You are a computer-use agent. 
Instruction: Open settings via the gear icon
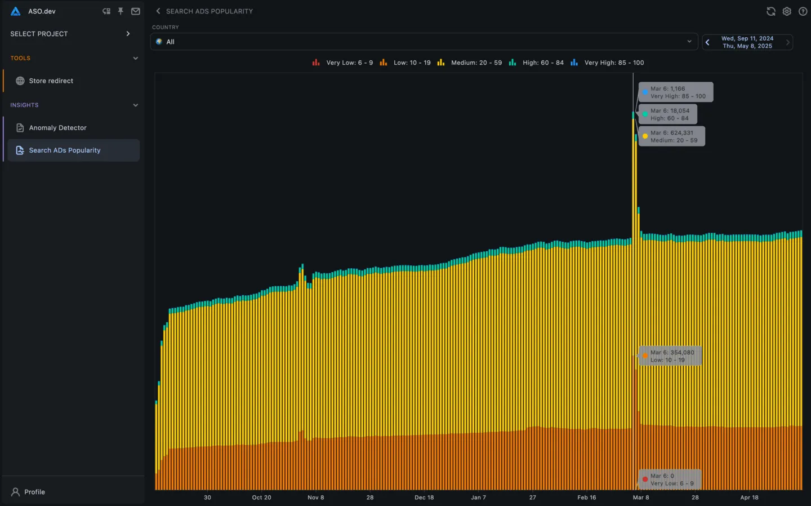click(x=787, y=11)
